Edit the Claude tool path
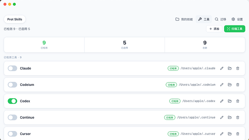 tap(222, 68)
